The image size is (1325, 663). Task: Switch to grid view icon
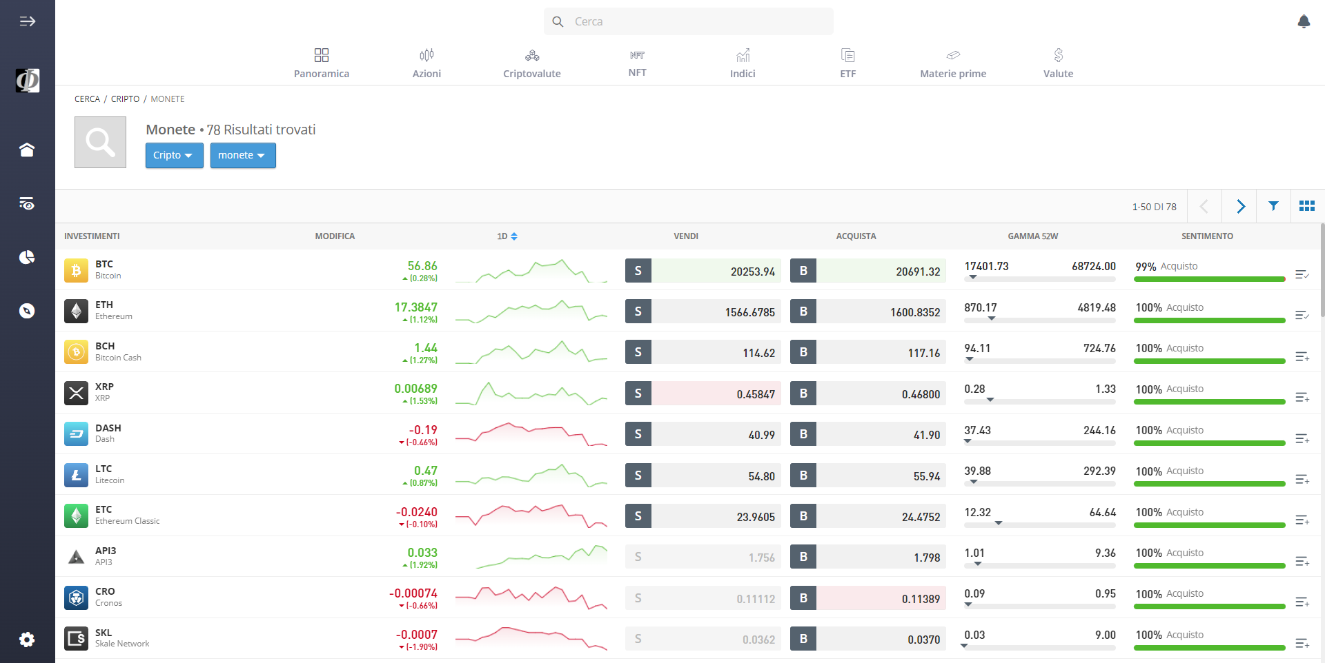click(1307, 206)
